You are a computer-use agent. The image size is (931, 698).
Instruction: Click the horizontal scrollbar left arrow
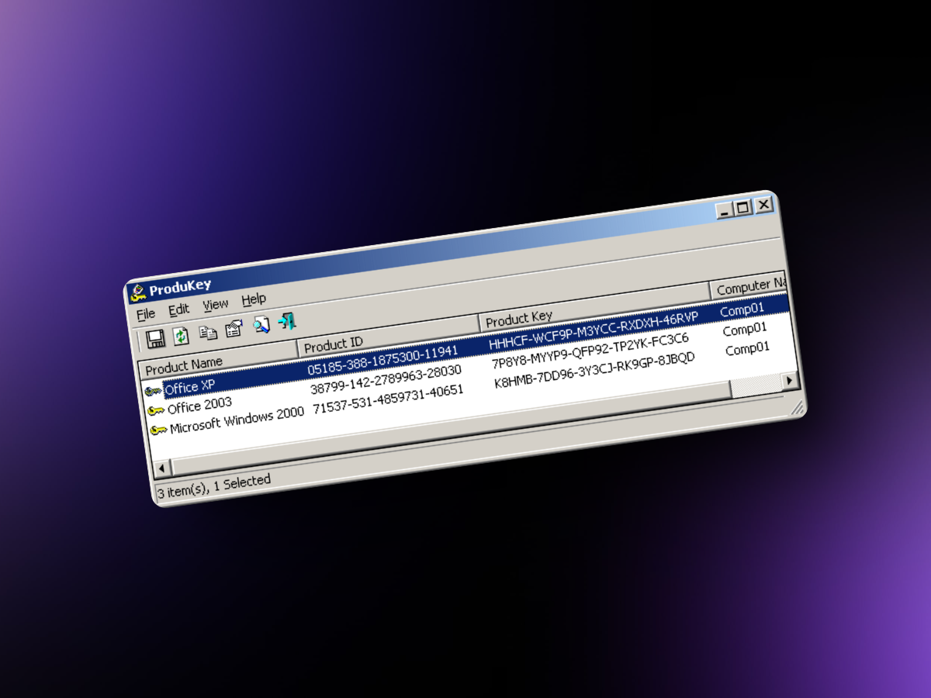[x=162, y=468]
